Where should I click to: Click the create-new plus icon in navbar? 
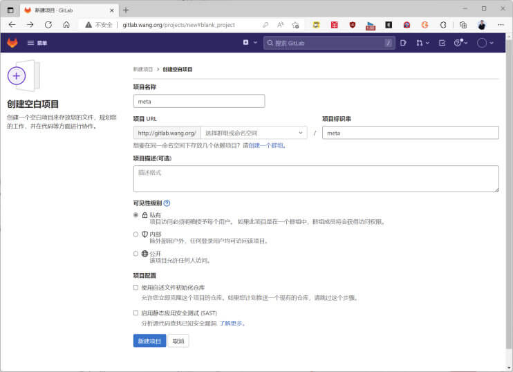245,43
